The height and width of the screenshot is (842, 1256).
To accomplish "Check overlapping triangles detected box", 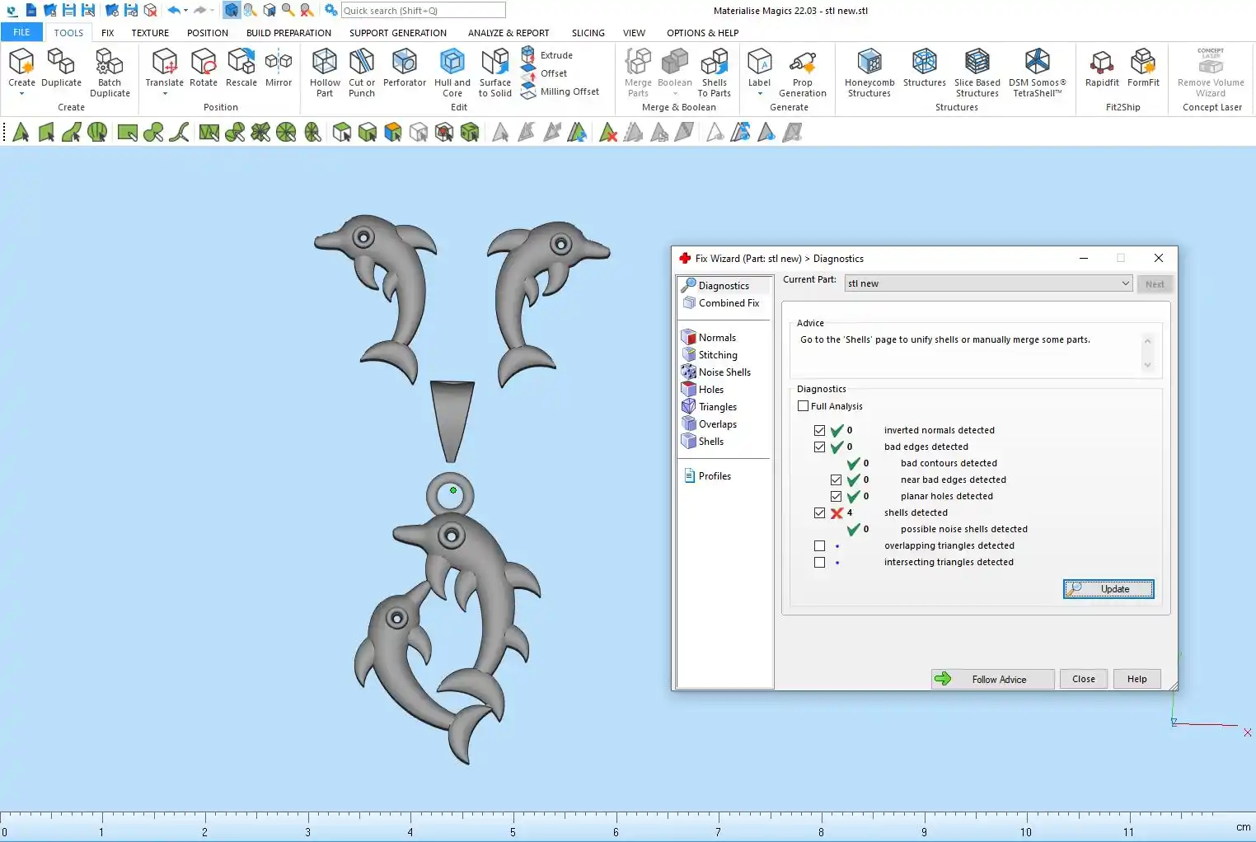I will point(819,545).
